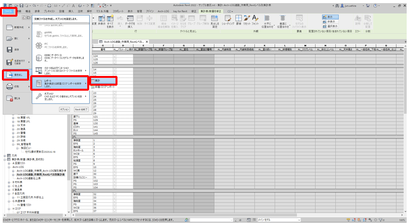Click the Save icon in quick access toolbar
Screen dimensions: 409x224
point(21,5)
